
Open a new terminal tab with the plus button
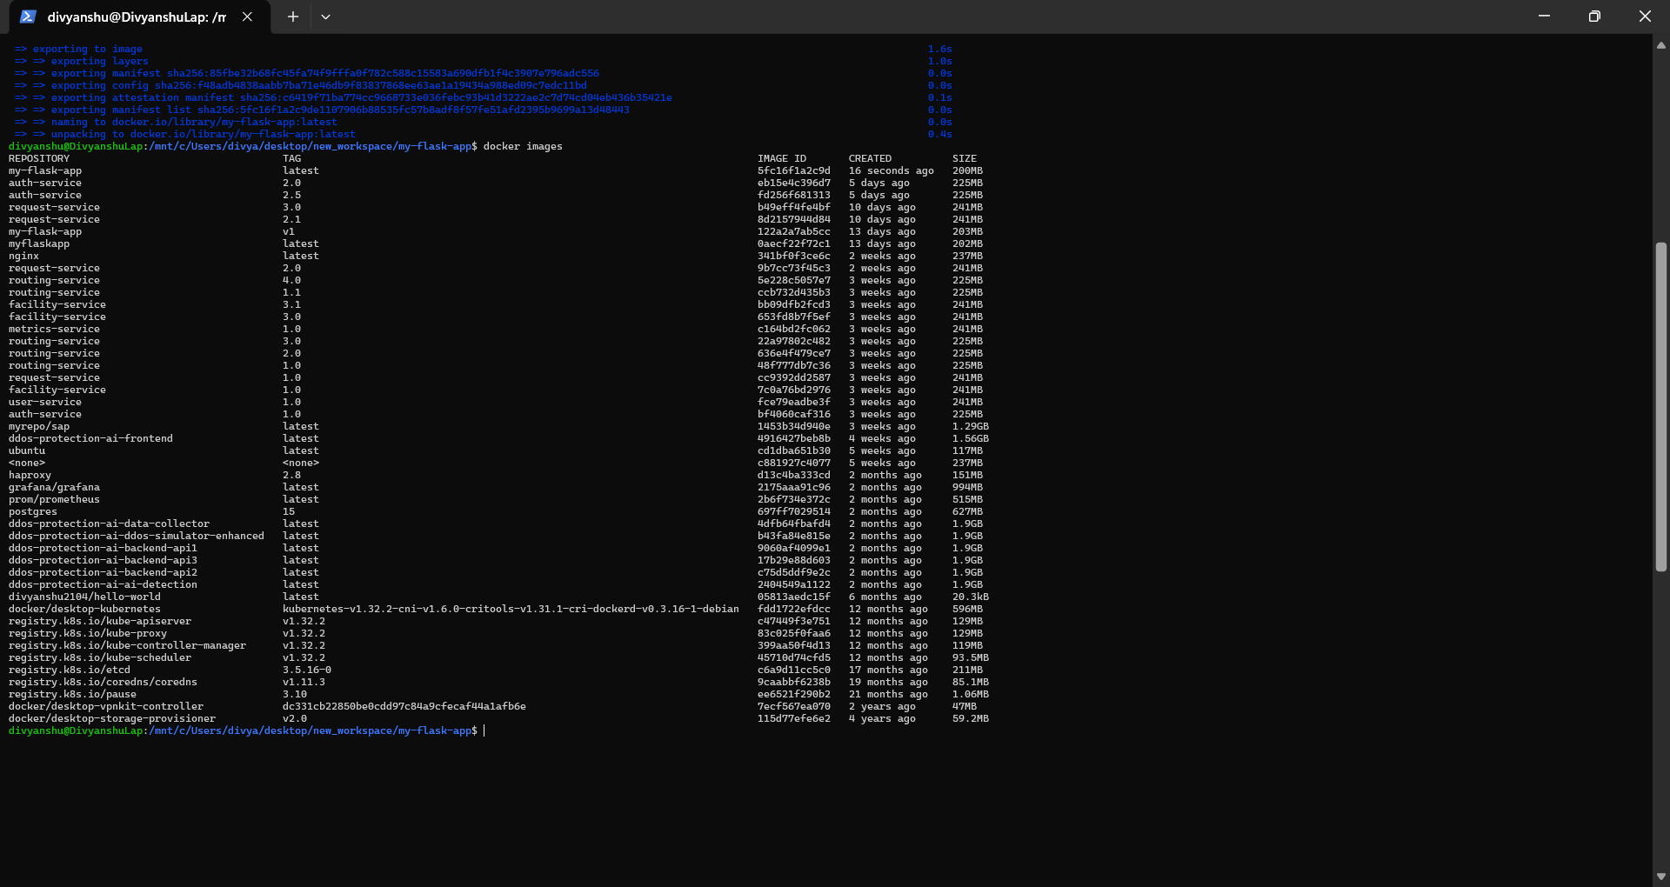(x=292, y=17)
